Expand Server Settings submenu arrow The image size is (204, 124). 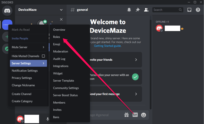point(43,63)
